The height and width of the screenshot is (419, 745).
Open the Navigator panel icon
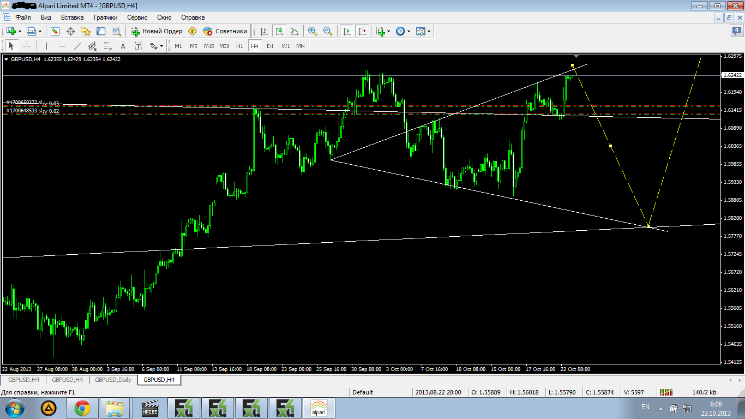point(86,31)
